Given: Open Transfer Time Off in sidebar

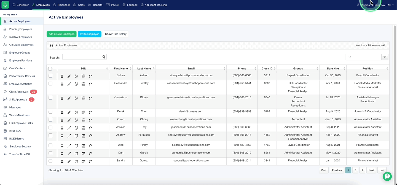Looking at the screenshot, I should point(20,154).
